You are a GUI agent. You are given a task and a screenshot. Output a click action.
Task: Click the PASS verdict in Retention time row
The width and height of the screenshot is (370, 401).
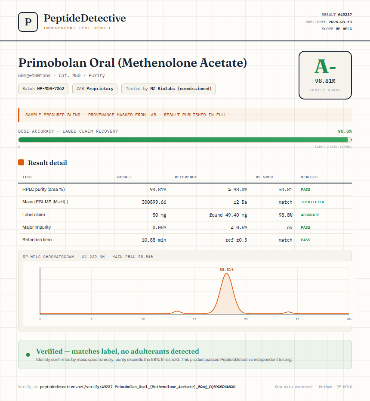point(305,240)
